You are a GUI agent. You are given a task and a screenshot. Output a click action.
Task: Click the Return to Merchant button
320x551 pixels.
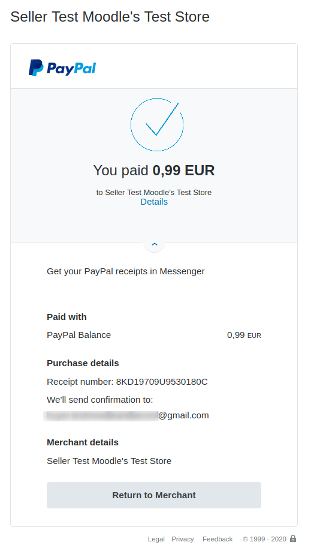coord(154,495)
